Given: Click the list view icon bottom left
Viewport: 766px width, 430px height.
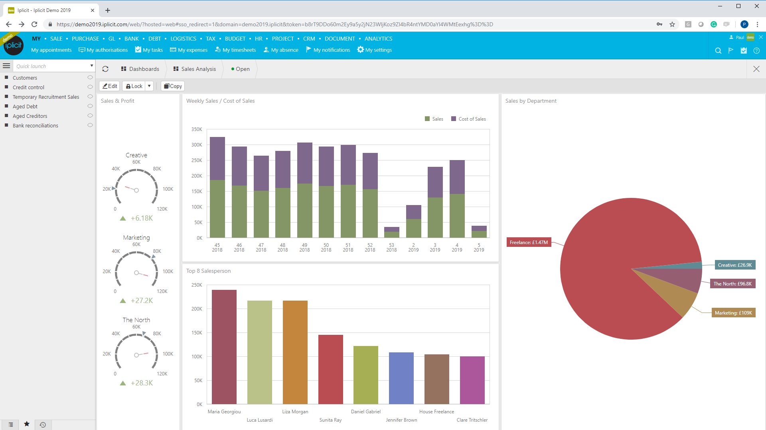Looking at the screenshot, I should pos(11,424).
